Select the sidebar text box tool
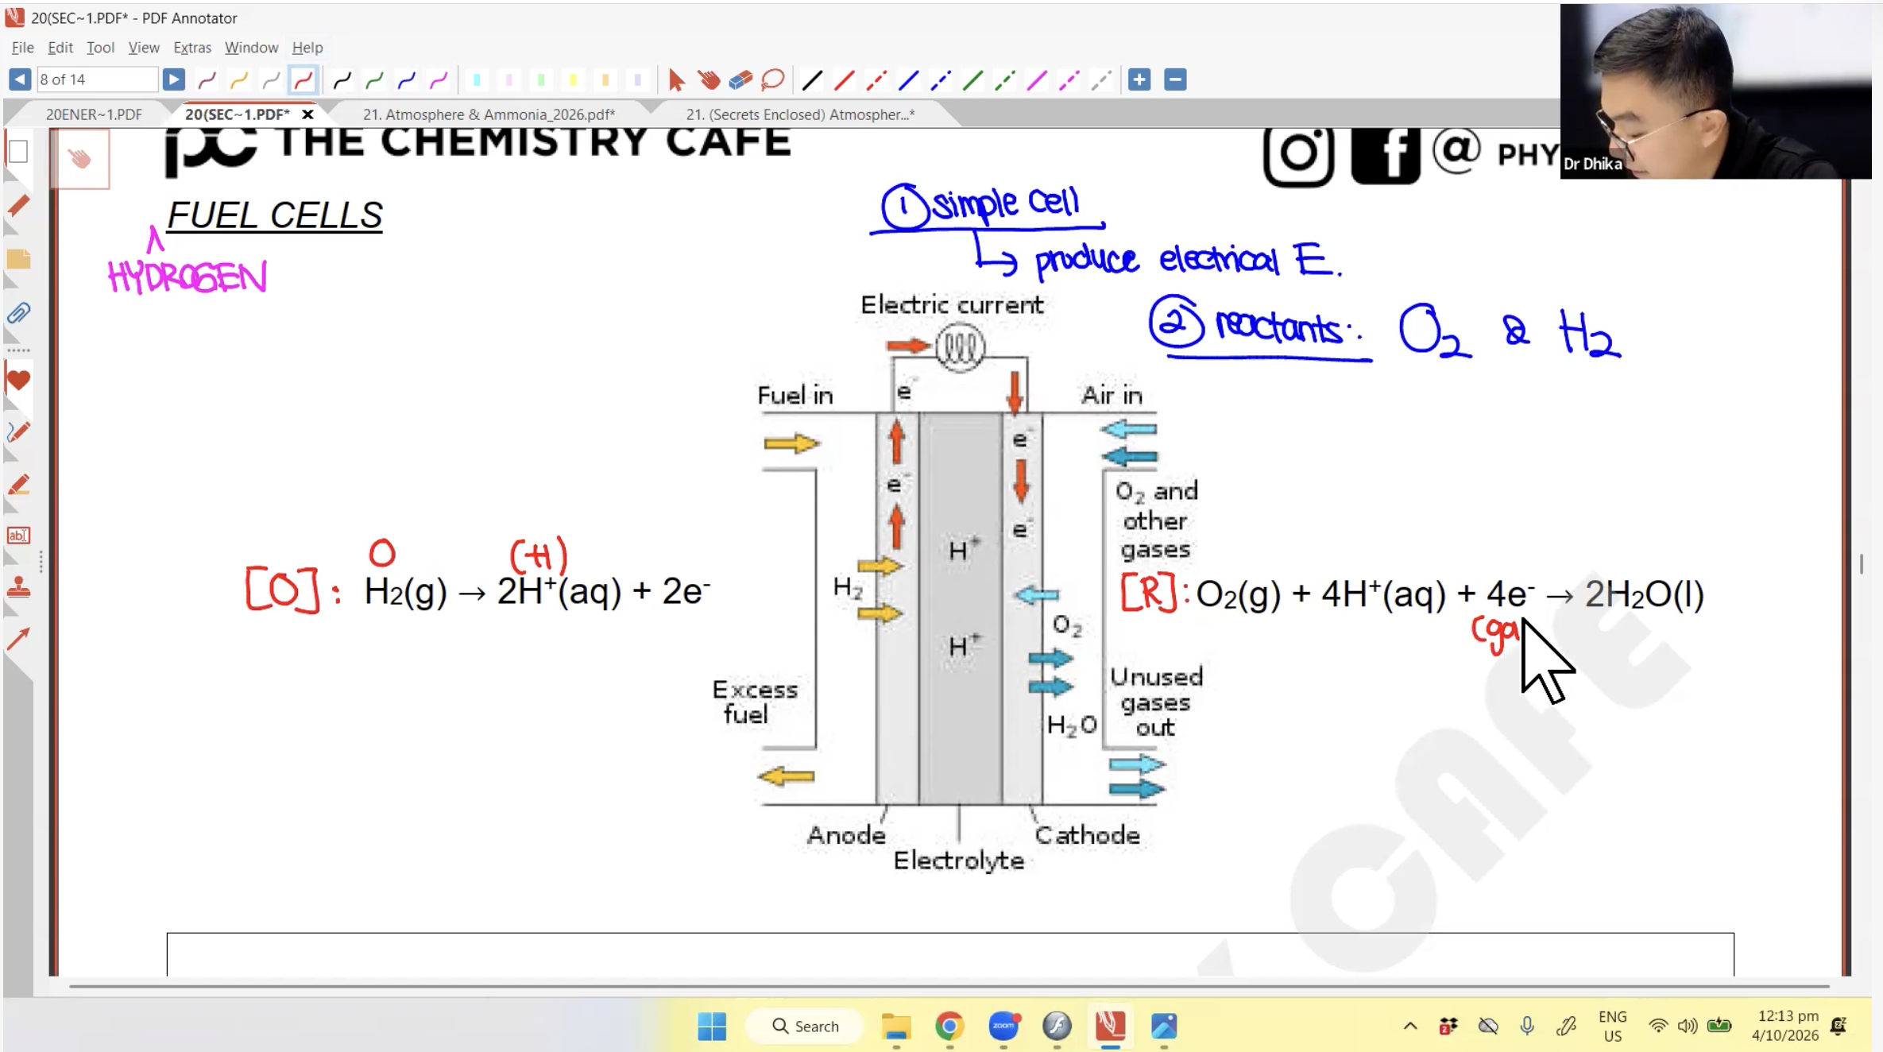 tap(18, 536)
